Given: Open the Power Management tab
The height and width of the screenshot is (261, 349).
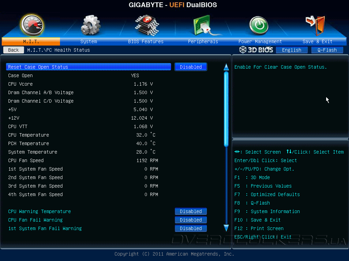Looking at the screenshot, I should tap(260, 41).
